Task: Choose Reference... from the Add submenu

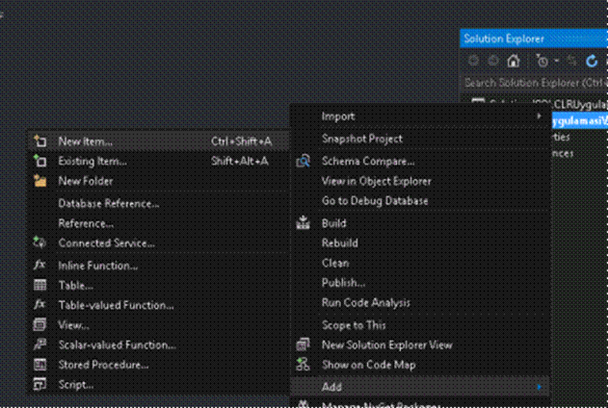Action: [x=85, y=224]
